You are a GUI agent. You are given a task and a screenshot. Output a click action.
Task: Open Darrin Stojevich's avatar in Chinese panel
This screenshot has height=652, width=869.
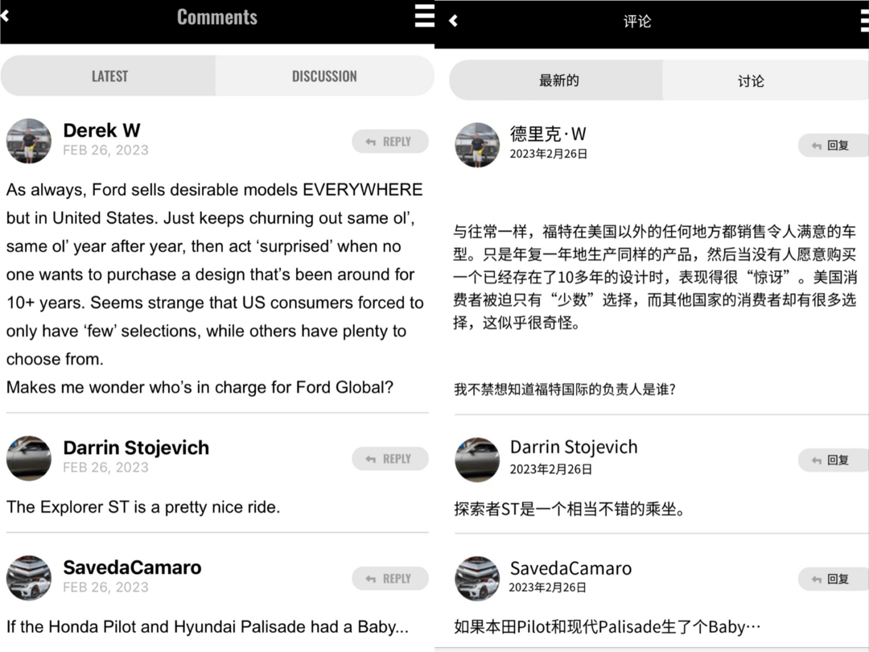tap(477, 460)
